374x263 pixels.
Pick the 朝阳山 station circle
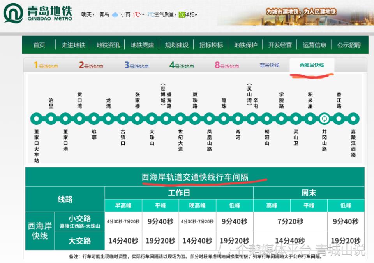tap(267, 118)
